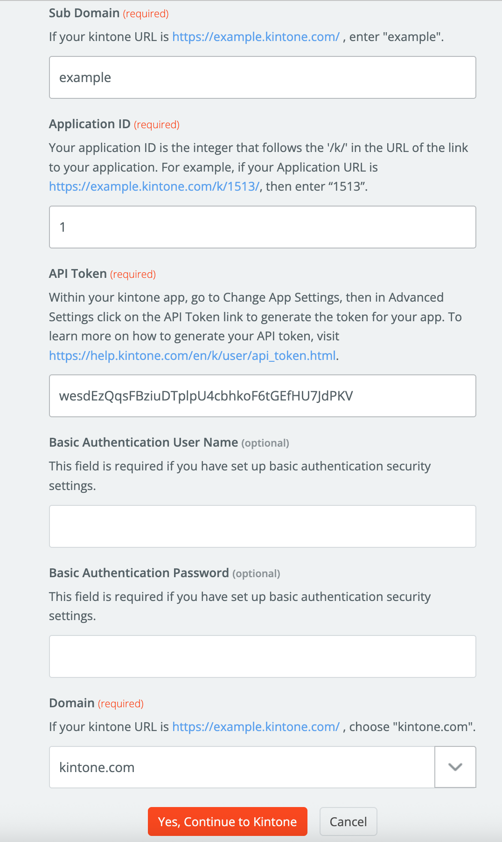This screenshot has height=842, width=502.
Task: Click the API Token heading
Action: coord(77,274)
